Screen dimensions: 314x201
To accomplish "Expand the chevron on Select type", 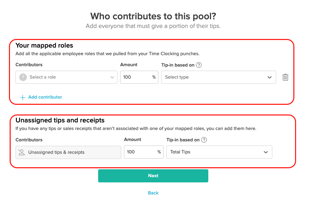I will 270,77.
